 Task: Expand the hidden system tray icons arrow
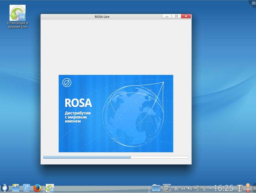(x=210, y=188)
